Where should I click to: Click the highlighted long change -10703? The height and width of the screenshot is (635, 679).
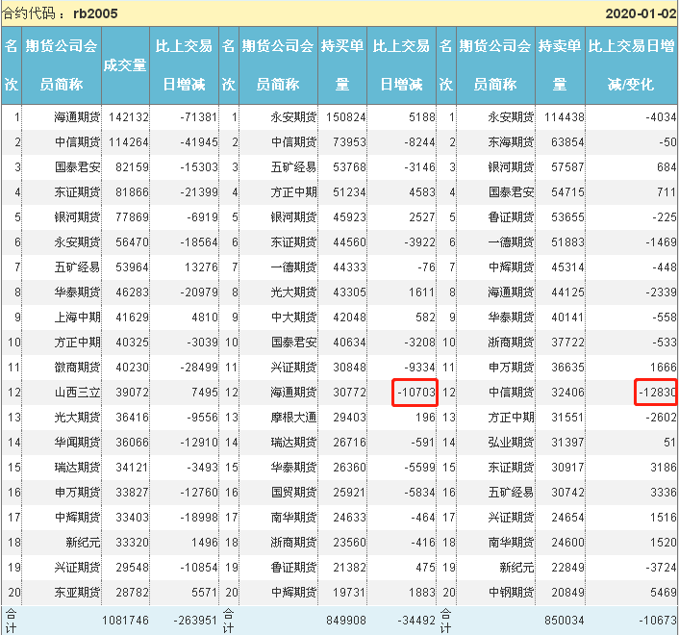pyautogui.click(x=416, y=393)
